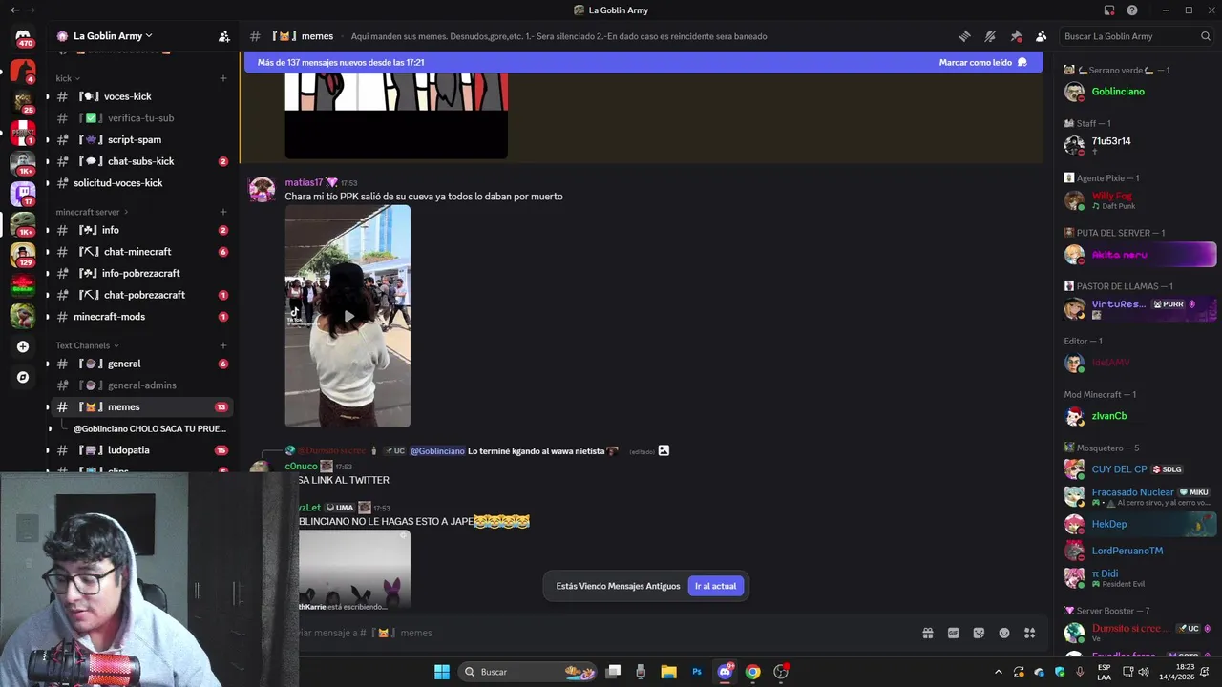Image resolution: width=1222 pixels, height=687 pixels.
Task: Toggle the member list visibility
Action: tap(1042, 36)
